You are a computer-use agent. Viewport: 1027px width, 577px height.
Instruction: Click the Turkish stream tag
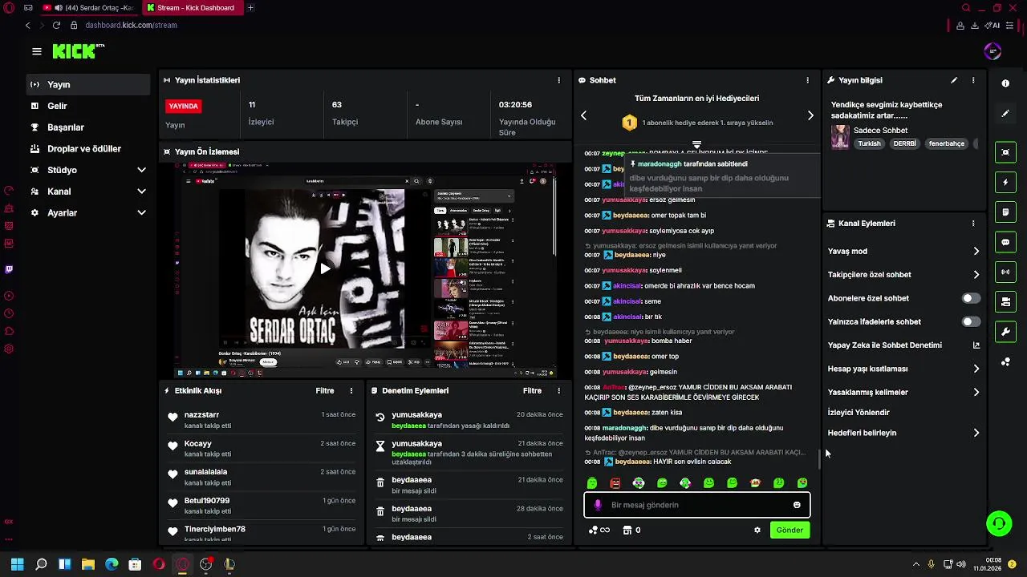pyautogui.click(x=869, y=143)
